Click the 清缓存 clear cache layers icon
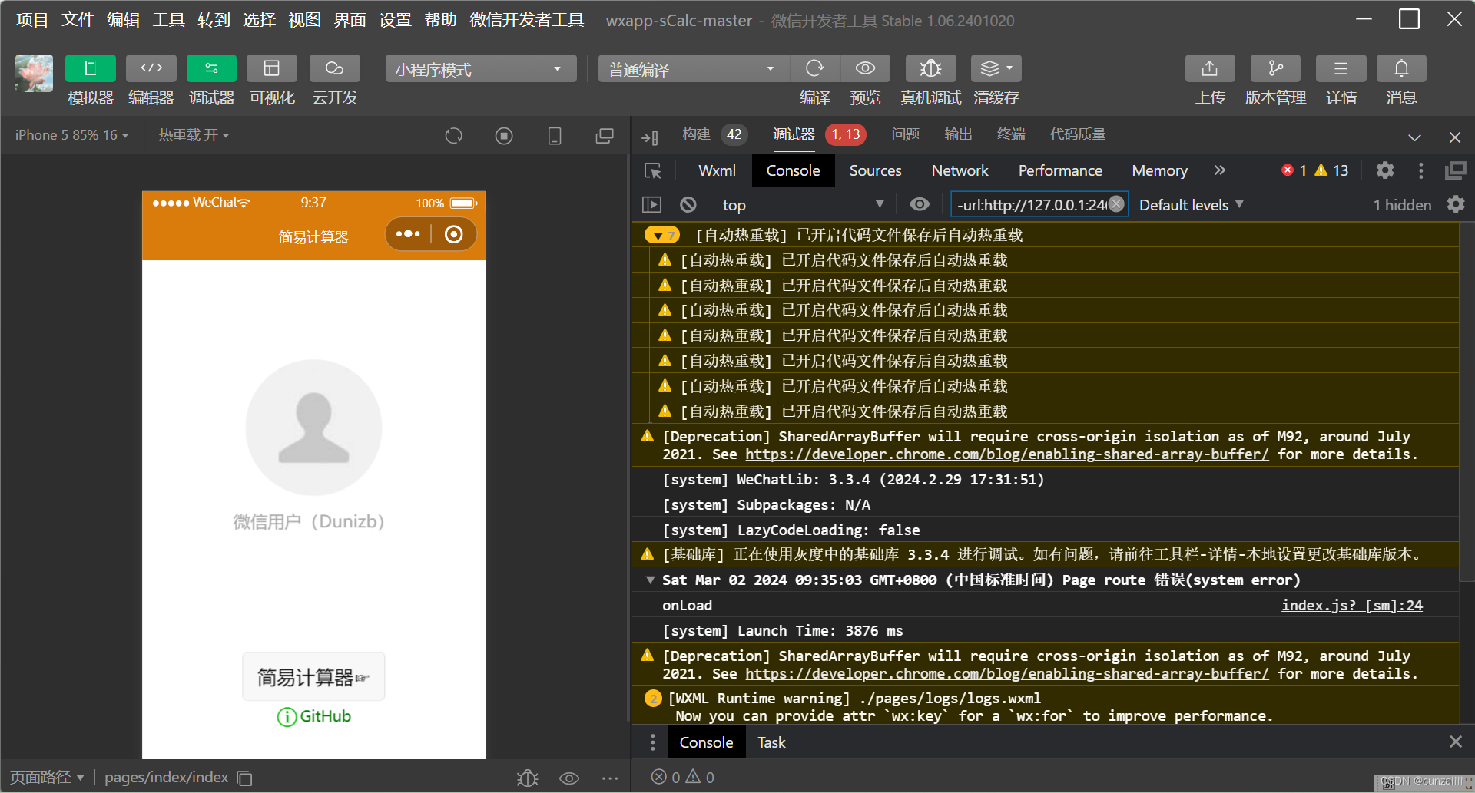This screenshot has width=1475, height=793. pyautogui.click(x=996, y=68)
